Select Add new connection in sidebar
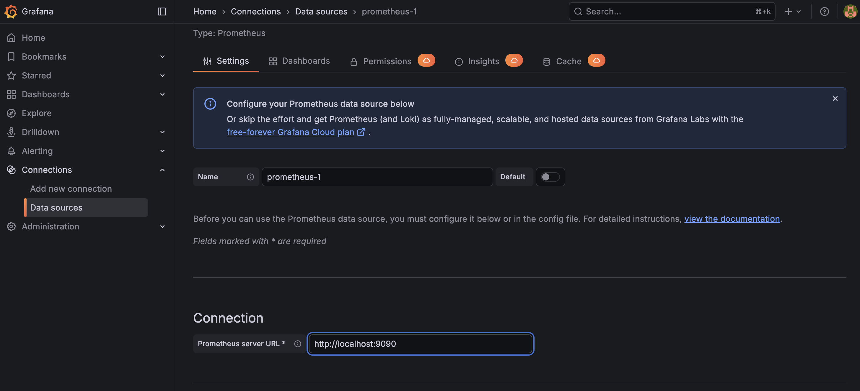The image size is (860, 391). pos(71,189)
